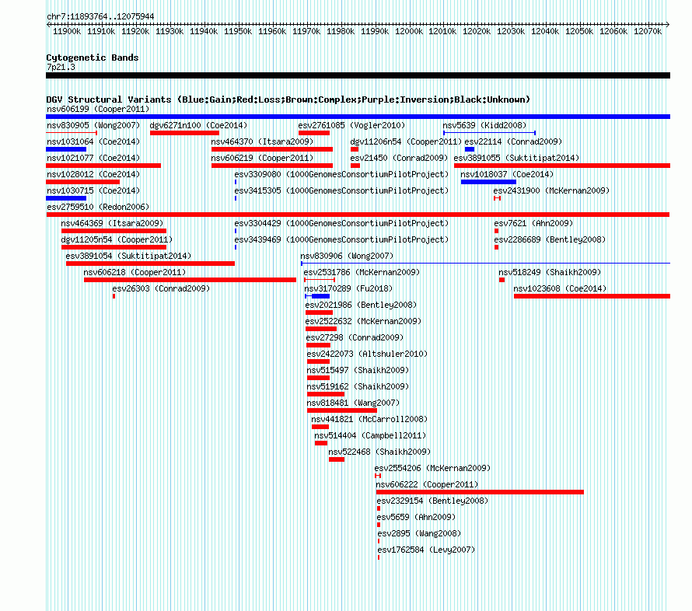Open esv2554206 (McKernan2009) label
692x611 pixels.
(432, 468)
